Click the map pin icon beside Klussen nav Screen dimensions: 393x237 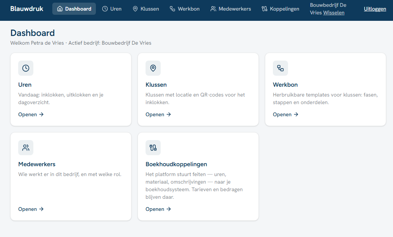click(x=135, y=9)
